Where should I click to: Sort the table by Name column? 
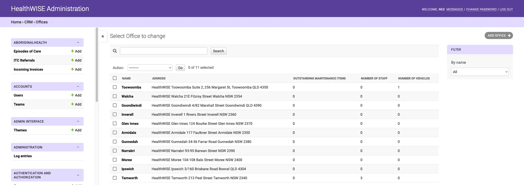pos(126,78)
